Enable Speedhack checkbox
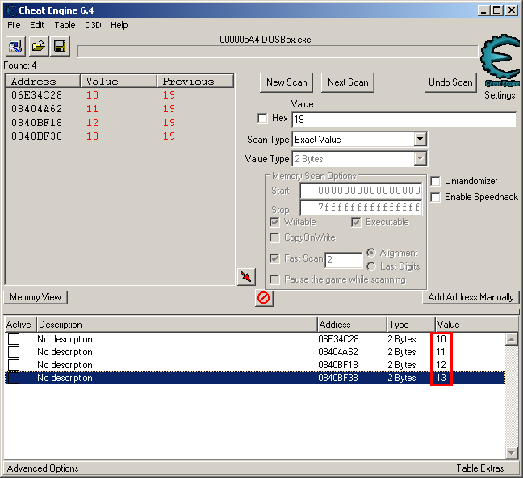 point(435,197)
